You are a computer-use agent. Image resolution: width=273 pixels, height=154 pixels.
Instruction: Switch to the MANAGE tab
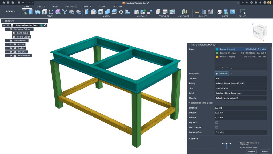click(103, 7)
